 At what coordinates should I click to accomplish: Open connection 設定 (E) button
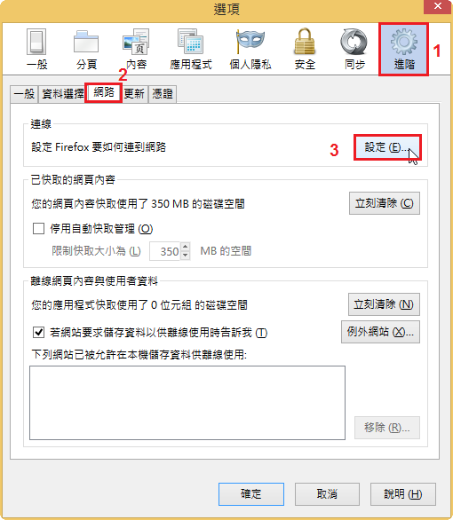tap(387, 147)
